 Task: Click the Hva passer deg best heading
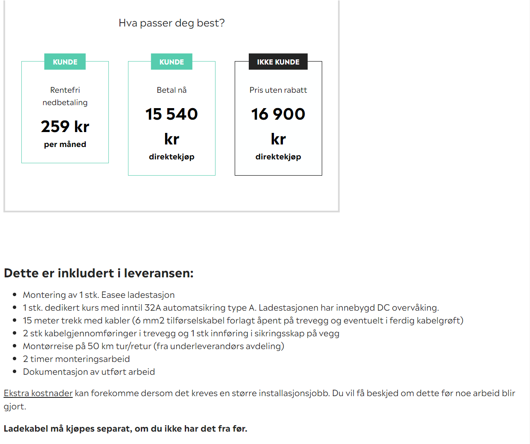(172, 23)
